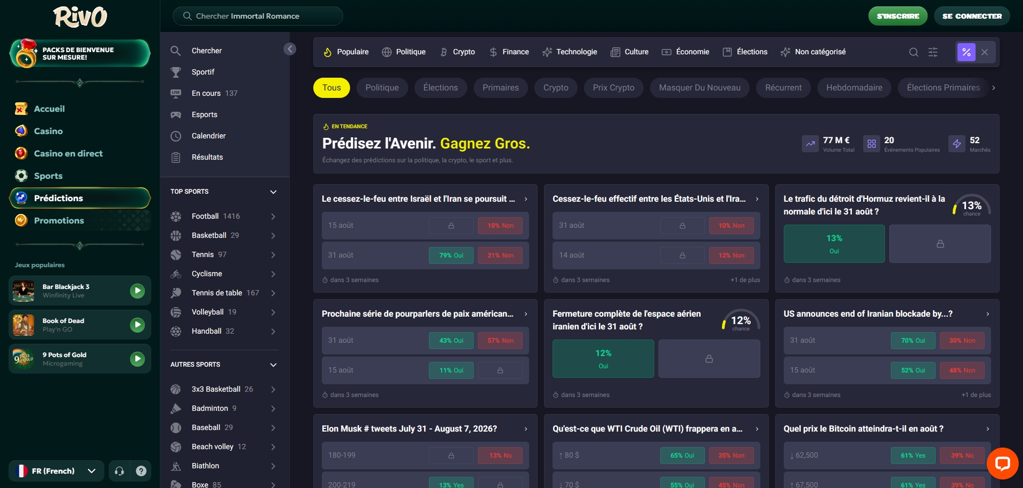Click the predictions search magnifier icon

tap(913, 52)
